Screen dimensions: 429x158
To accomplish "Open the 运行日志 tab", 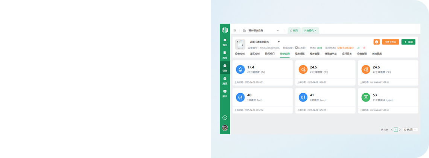I will [347, 54].
